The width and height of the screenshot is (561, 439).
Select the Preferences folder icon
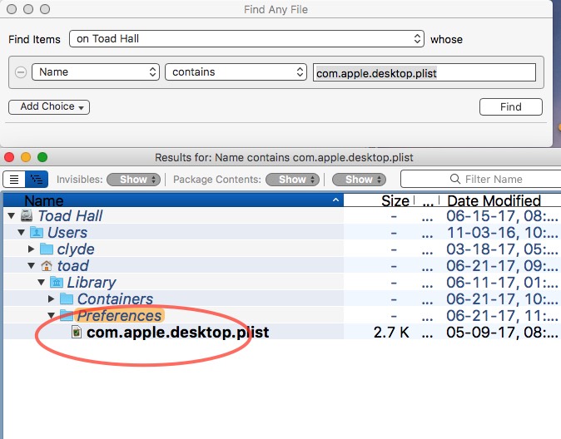click(x=67, y=315)
